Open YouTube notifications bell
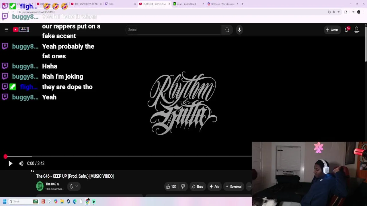Screen dimensions: 367x206 click(346, 30)
